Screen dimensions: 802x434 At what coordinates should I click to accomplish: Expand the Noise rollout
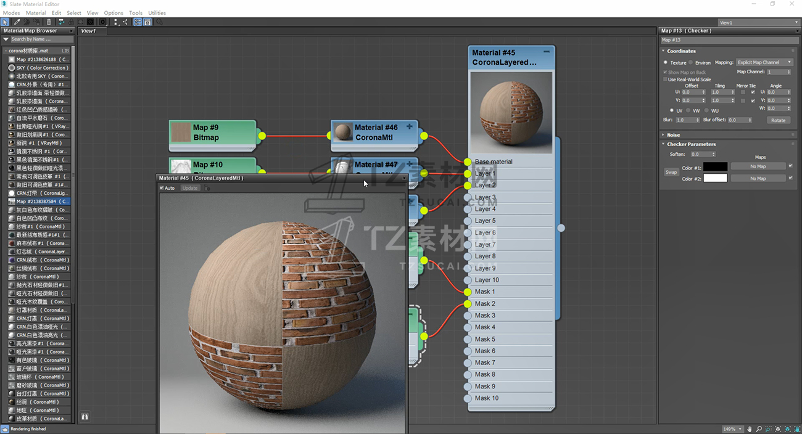click(x=673, y=135)
